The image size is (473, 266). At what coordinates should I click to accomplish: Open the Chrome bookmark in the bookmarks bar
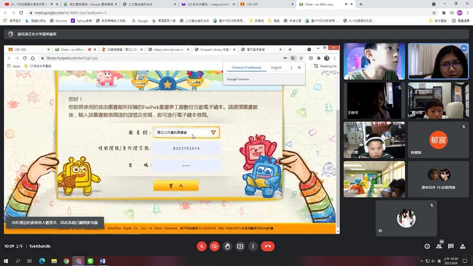pos(59,21)
